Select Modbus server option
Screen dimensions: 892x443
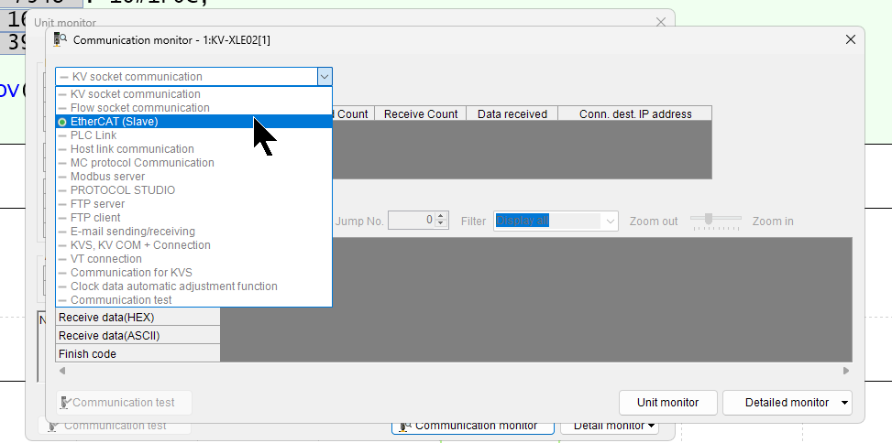[193, 177]
